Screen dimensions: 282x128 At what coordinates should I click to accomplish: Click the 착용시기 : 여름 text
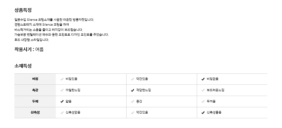coord(29,49)
